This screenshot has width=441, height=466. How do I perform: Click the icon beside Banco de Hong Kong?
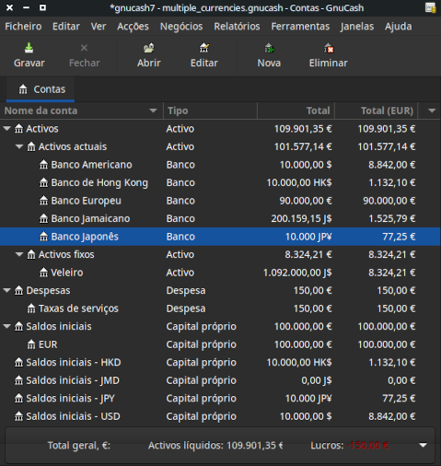tap(43, 182)
